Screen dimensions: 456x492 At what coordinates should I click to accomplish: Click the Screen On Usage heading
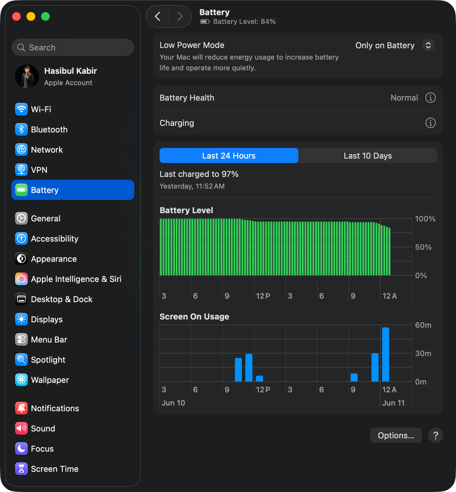coord(194,317)
